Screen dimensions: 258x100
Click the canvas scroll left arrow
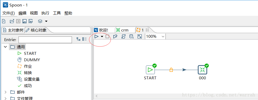[x=97, y=96]
